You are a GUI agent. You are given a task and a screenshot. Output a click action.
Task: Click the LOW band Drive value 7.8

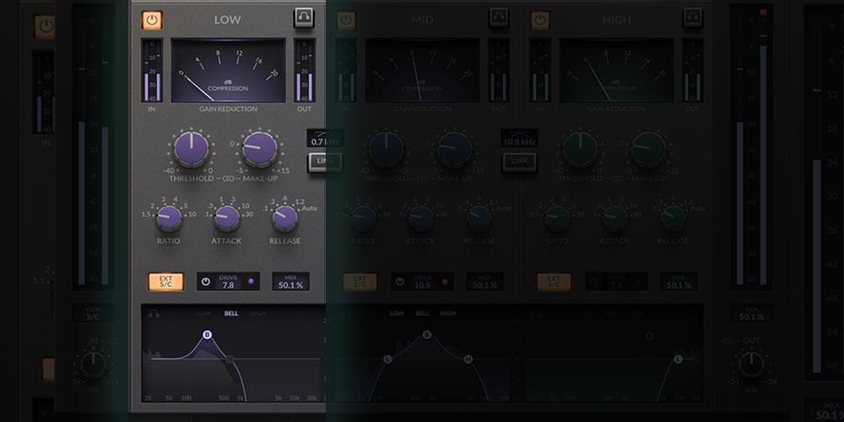click(228, 285)
